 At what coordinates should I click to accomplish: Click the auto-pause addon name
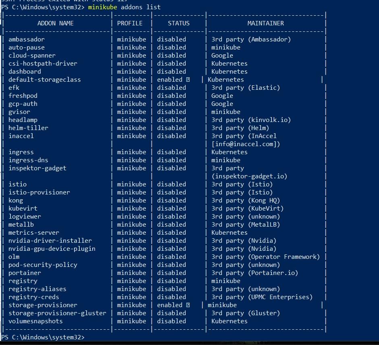pos(27,48)
